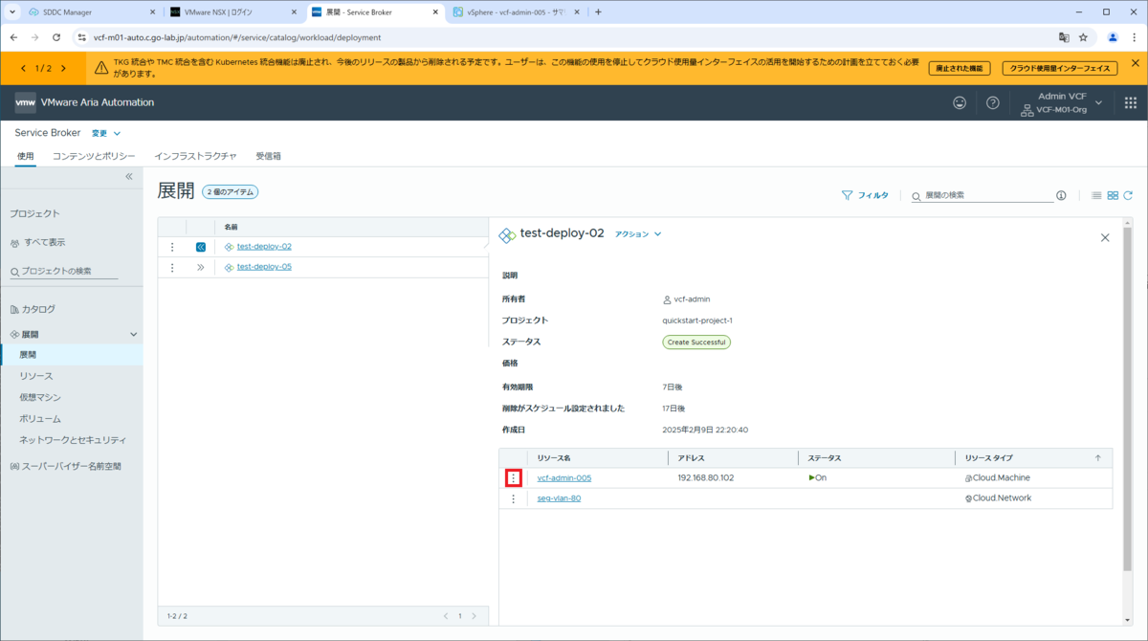Image resolution: width=1148 pixels, height=641 pixels.
Task: Go to previous banner notification
Action: 24,68
